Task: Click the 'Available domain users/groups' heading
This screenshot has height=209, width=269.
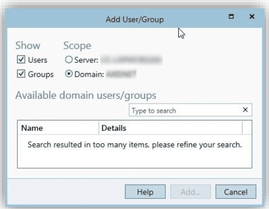Action: click(x=86, y=95)
